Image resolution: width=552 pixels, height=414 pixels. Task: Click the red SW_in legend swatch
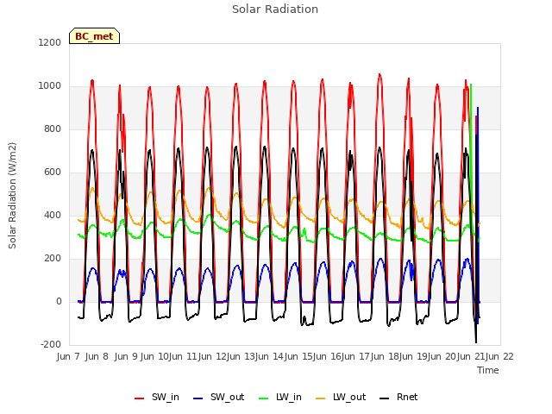point(140,398)
